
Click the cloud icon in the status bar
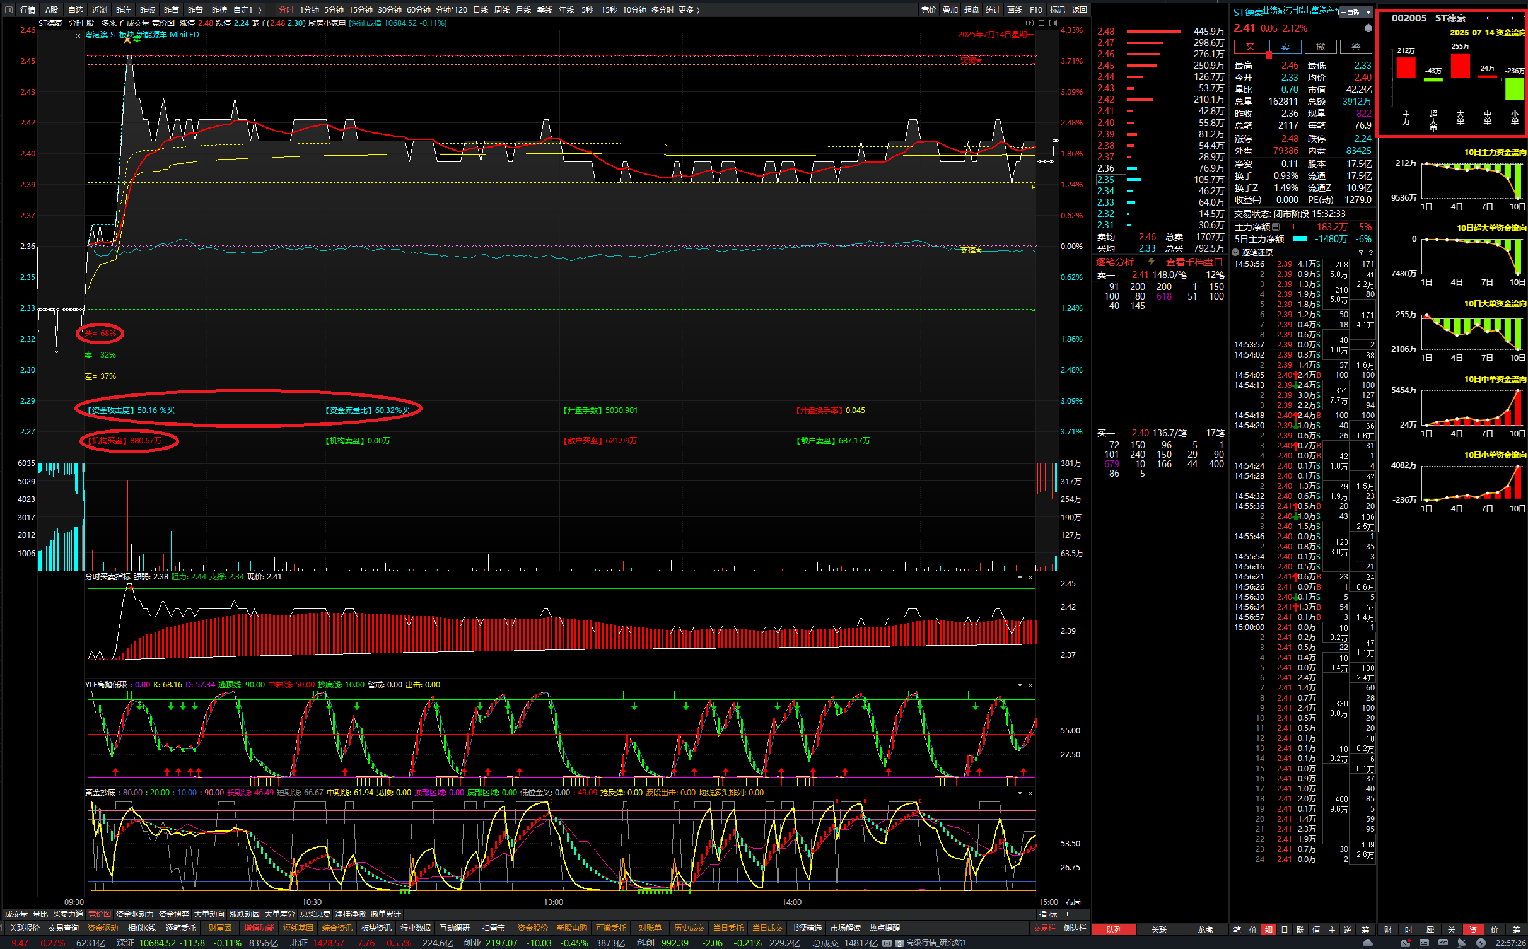[1367, 943]
